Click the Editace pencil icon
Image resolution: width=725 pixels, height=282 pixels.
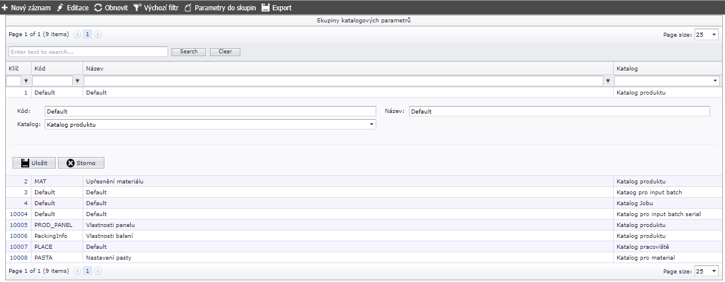60,8
